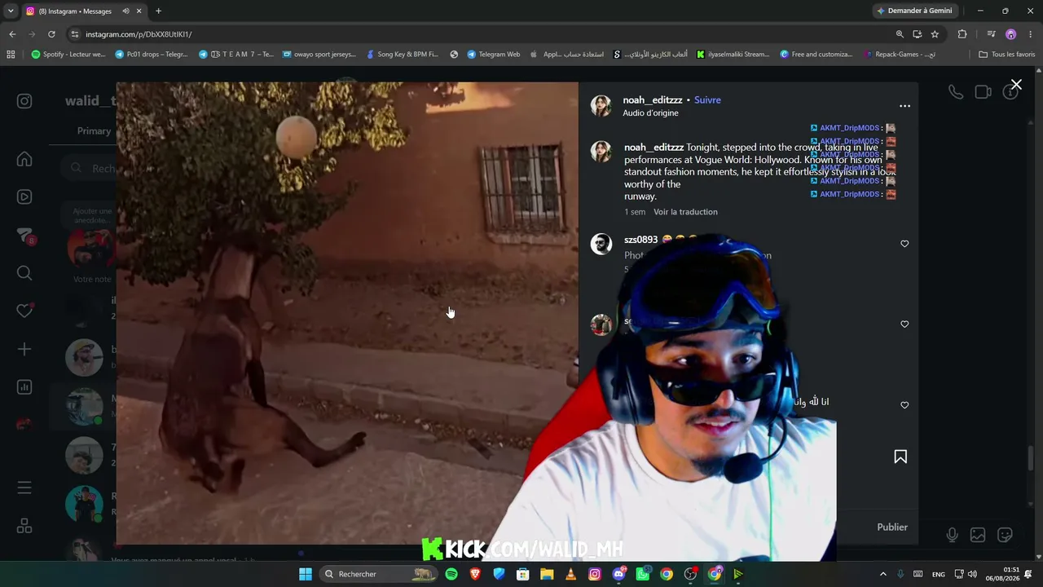Open File Explorer from the taskbar
Image resolution: width=1043 pixels, height=587 pixels.
[x=547, y=574]
